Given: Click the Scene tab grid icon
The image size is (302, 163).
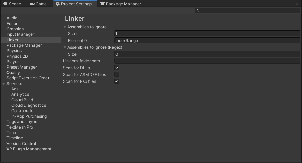Looking at the screenshot, I should [x=5, y=4].
